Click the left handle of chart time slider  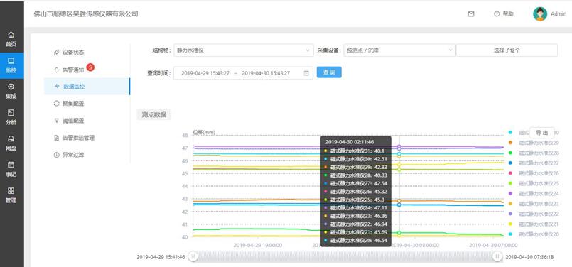click(193, 256)
